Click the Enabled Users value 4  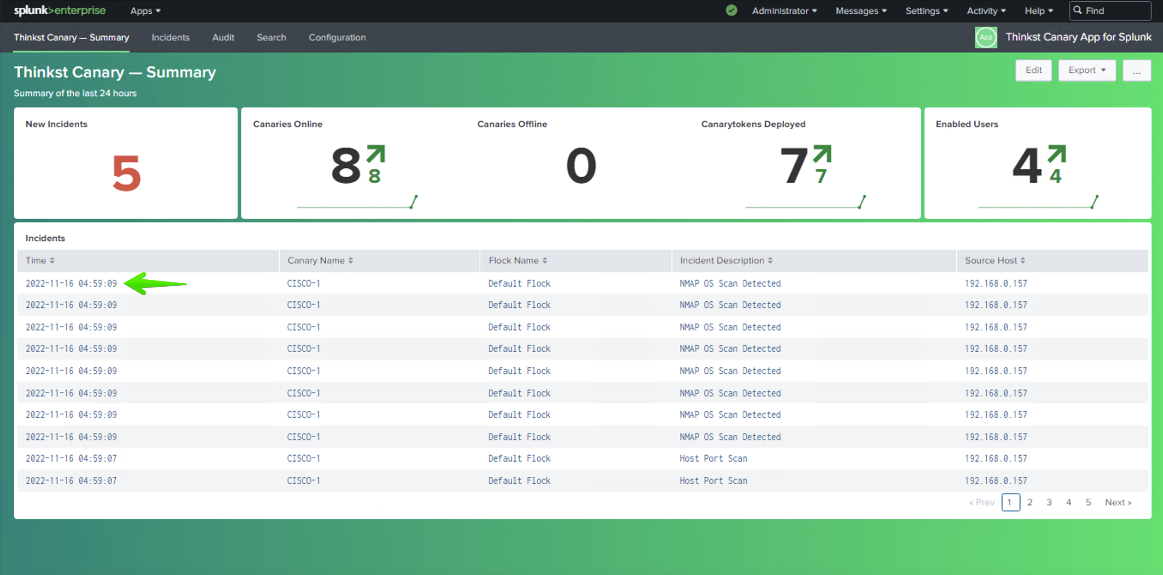pyautogui.click(x=1027, y=166)
